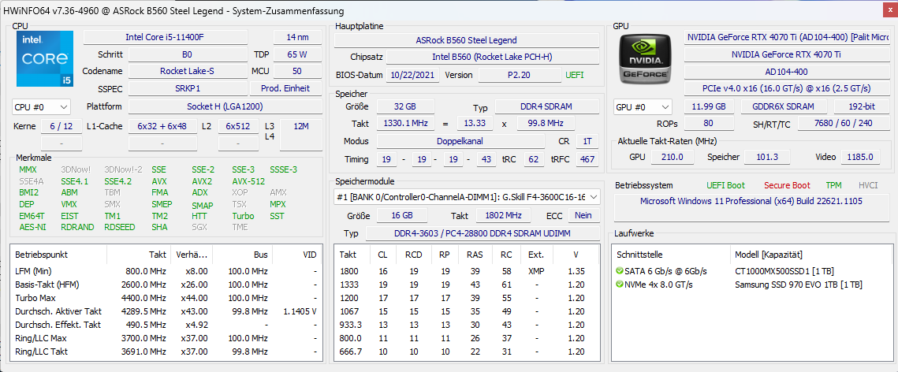Select the LFM (Min) row
Screen dimensions: 898x372
point(166,270)
